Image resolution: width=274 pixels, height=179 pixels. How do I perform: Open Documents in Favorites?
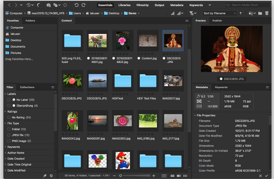18,47
